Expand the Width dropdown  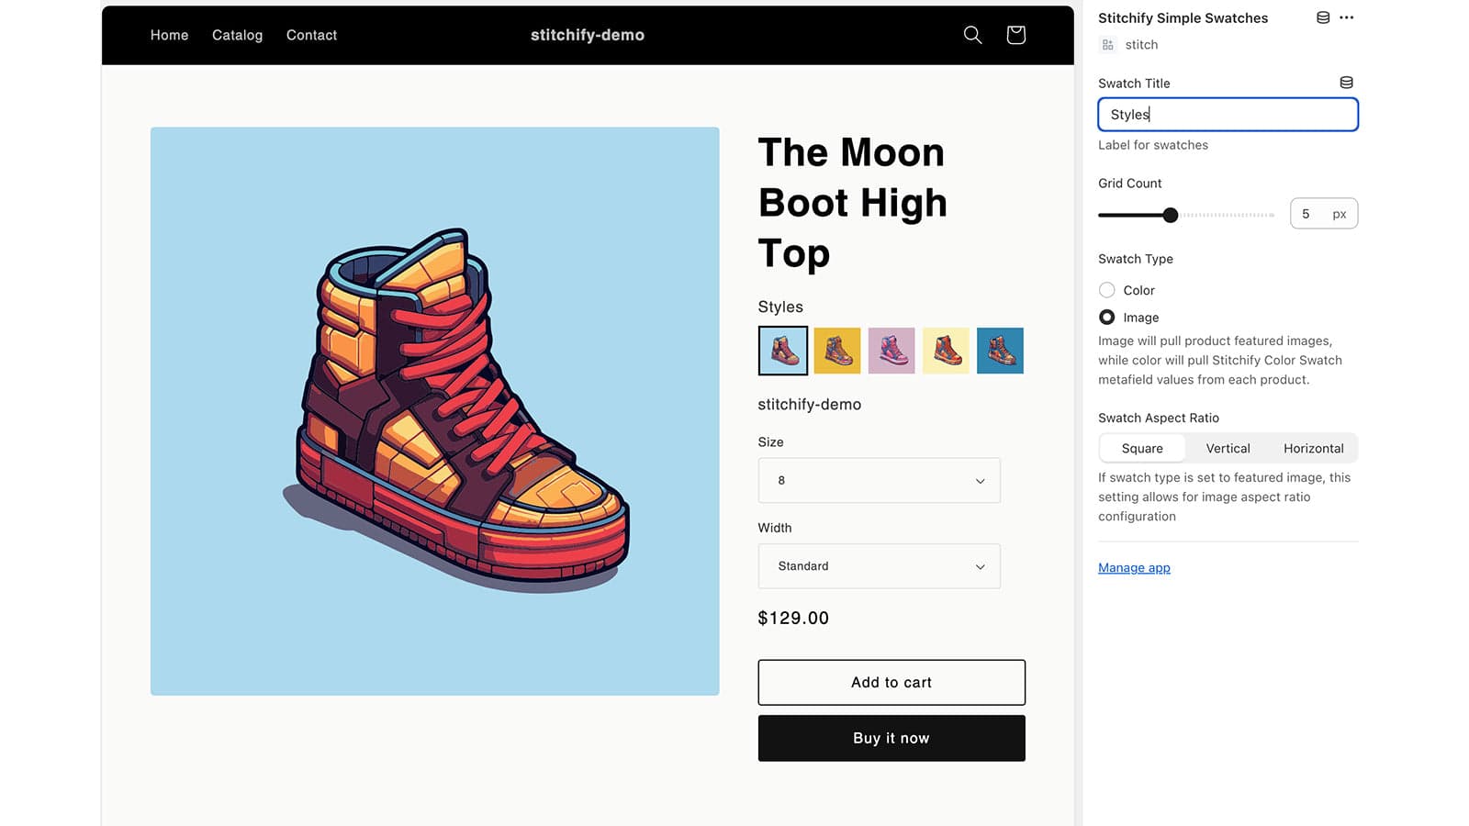[x=879, y=566]
